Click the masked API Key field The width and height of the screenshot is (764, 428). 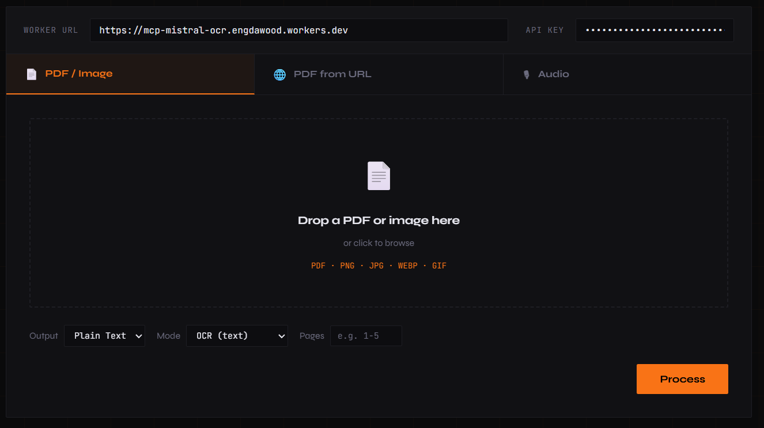tap(655, 30)
